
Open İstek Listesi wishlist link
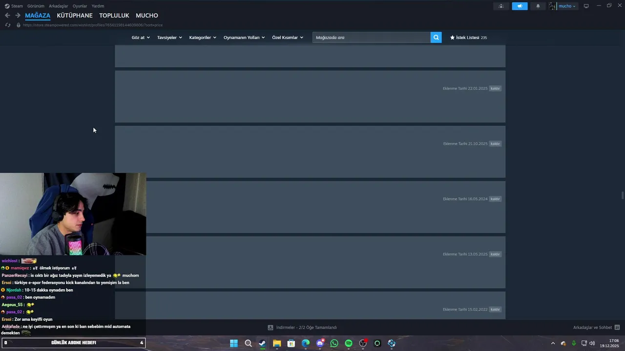click(x=468, y=38)
